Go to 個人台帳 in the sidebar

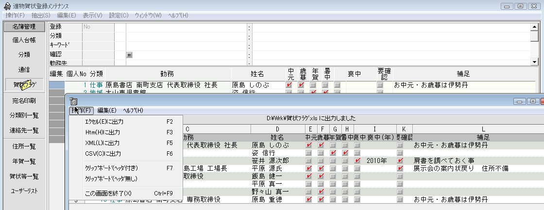click(24, 40)
